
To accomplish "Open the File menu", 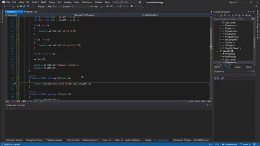I will (8, 2).
